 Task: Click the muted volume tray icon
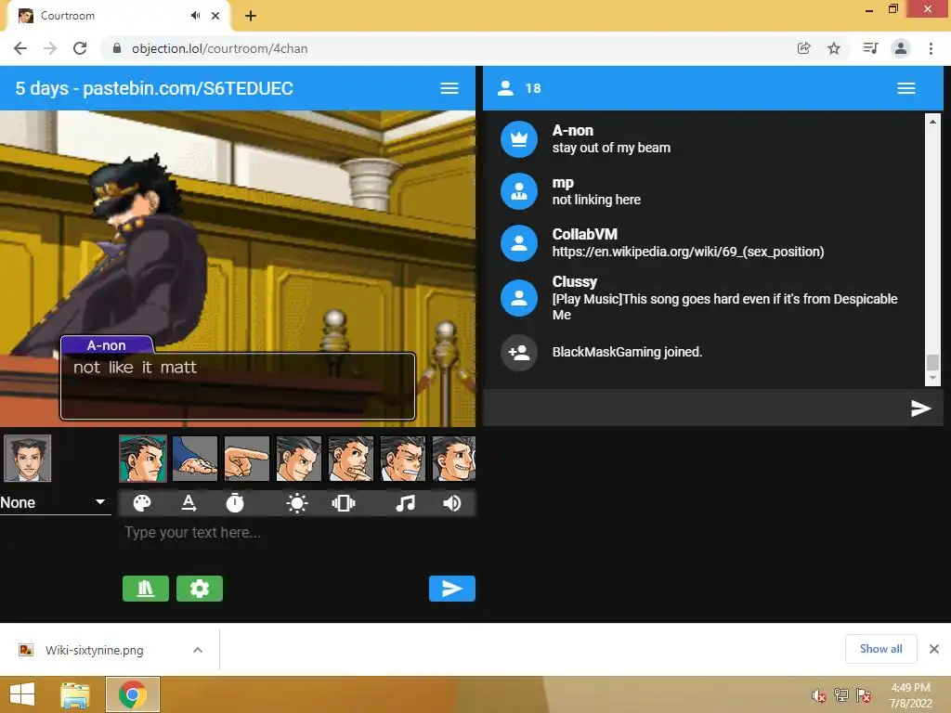[818, 695]
